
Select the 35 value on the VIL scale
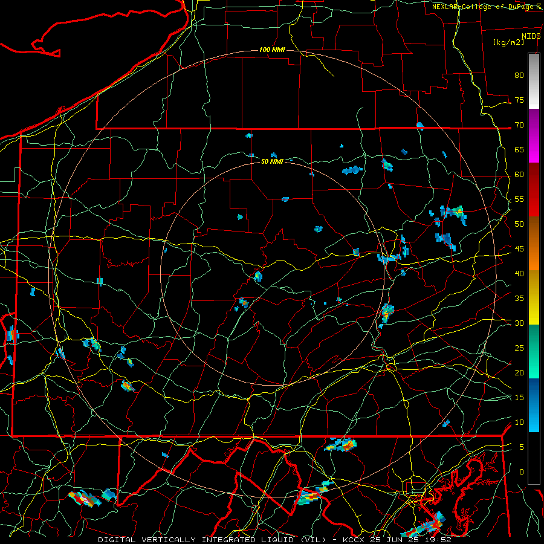coord(519,299)
